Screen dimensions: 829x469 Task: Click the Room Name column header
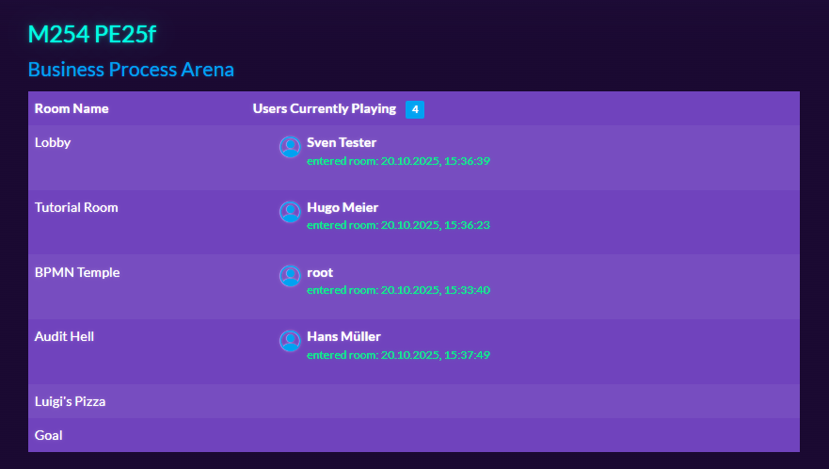[72, 108]
